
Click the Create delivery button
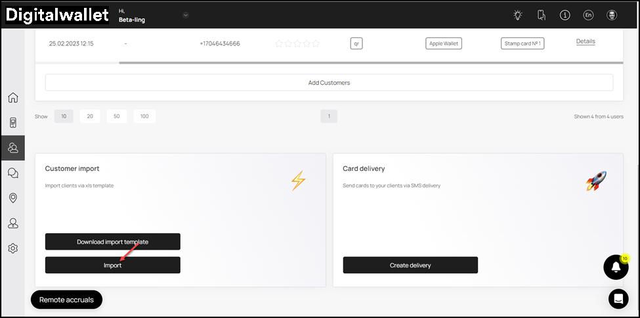click(410, 265)
